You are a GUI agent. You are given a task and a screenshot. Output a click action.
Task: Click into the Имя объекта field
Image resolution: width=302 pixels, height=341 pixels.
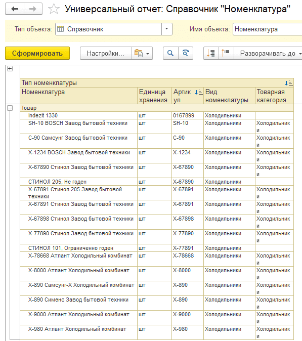click(267, 29)
